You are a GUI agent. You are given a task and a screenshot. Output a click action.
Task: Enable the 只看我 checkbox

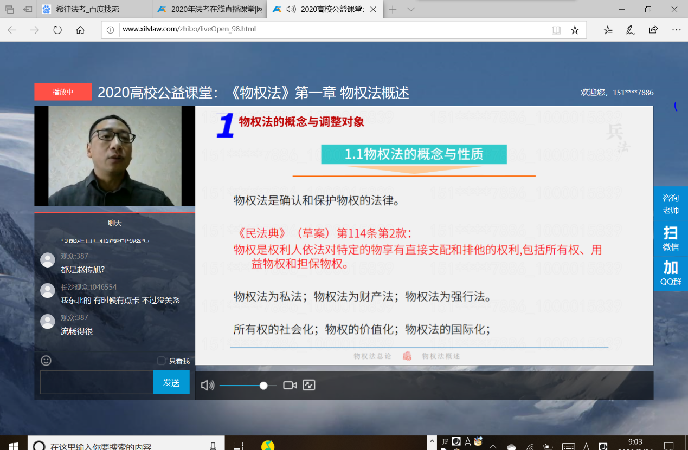click(x=161, y=361)
